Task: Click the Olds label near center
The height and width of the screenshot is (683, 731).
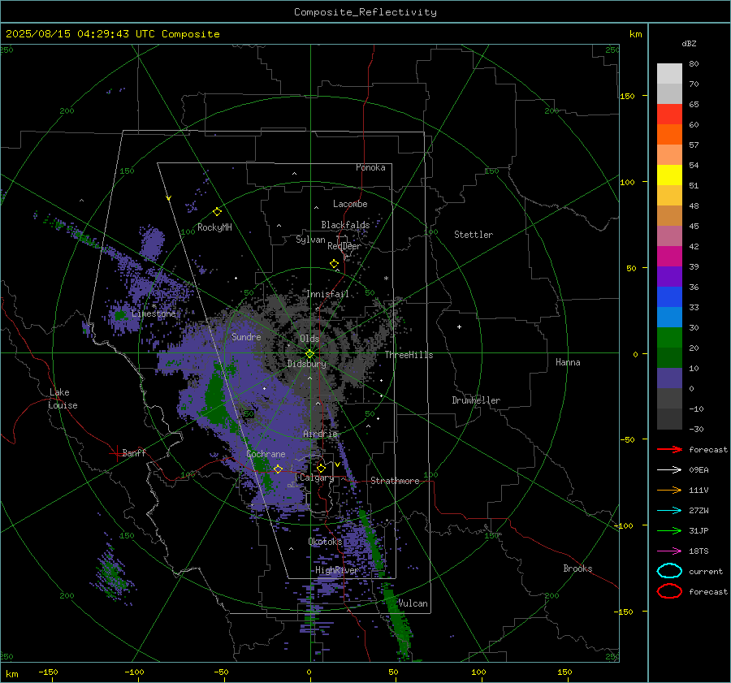Action: coord(309,339)
